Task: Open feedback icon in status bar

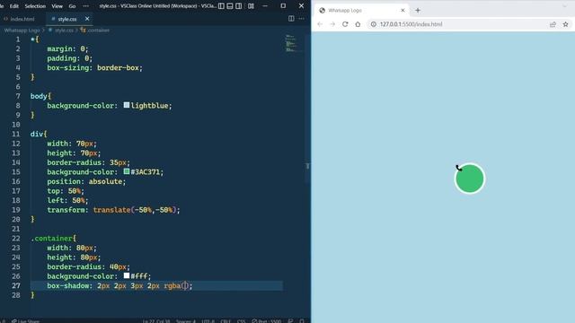Action: (290, 321)
